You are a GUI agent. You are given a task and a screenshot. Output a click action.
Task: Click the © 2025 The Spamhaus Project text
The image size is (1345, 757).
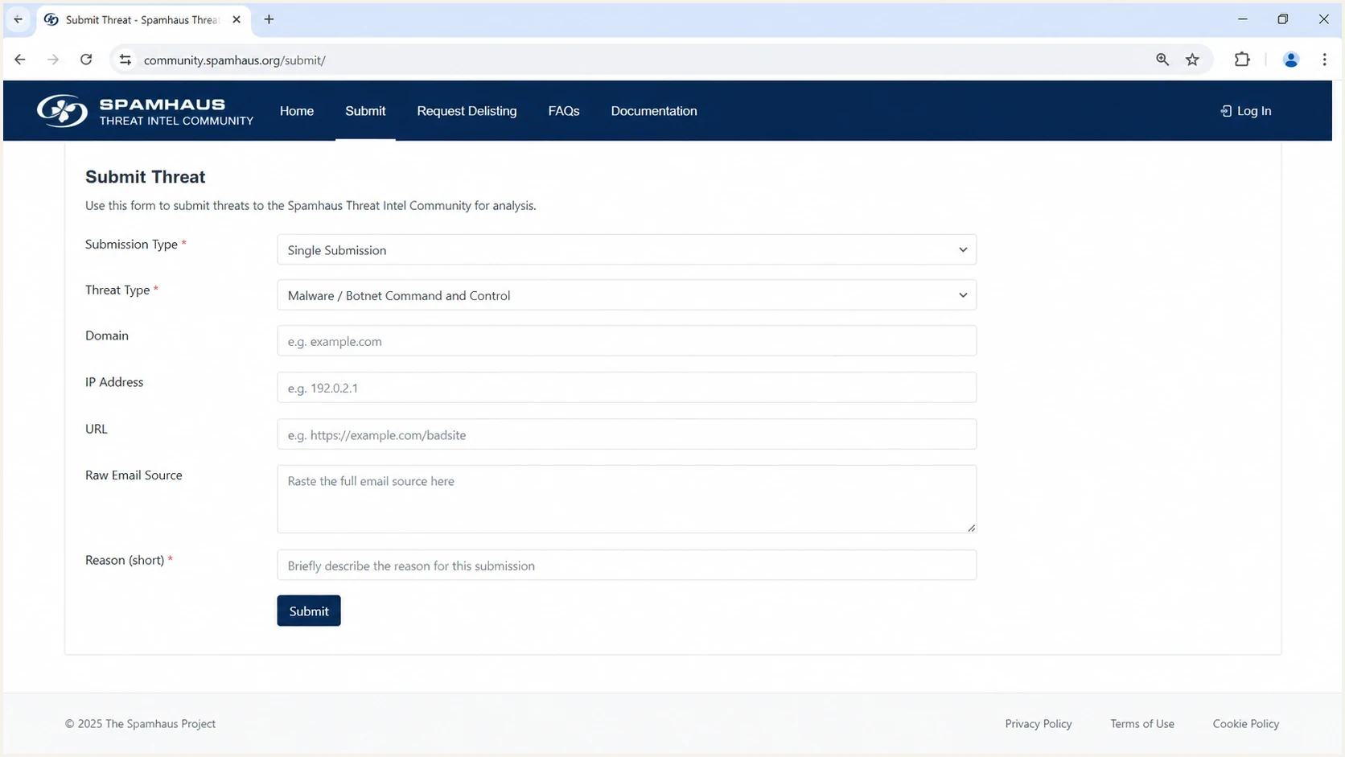(140, 723)
